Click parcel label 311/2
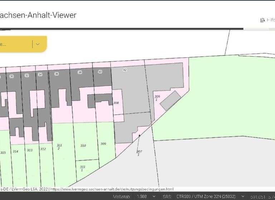275x200 pixels. (59, 147)
